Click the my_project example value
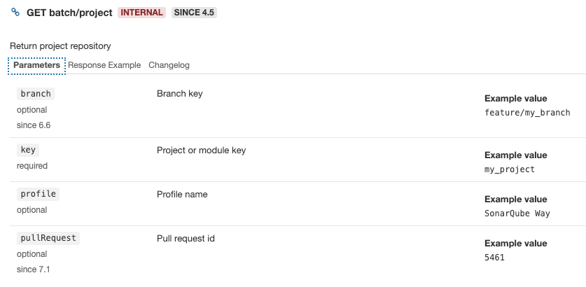This screenshot has width=586, height=287. [510, 169]
